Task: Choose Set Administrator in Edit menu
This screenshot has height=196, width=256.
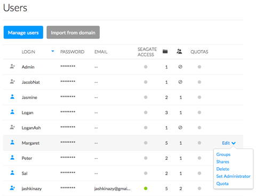Action: [233, 176]
